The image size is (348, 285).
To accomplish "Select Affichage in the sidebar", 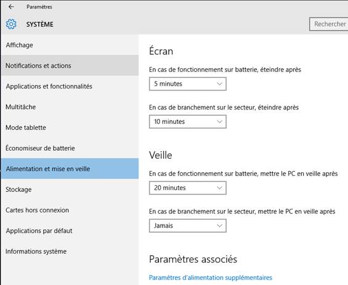I will [x=70, y=45].
